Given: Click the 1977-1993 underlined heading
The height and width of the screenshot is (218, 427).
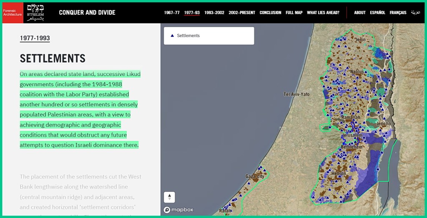Looking at the screenshot, I should (35, 38).
